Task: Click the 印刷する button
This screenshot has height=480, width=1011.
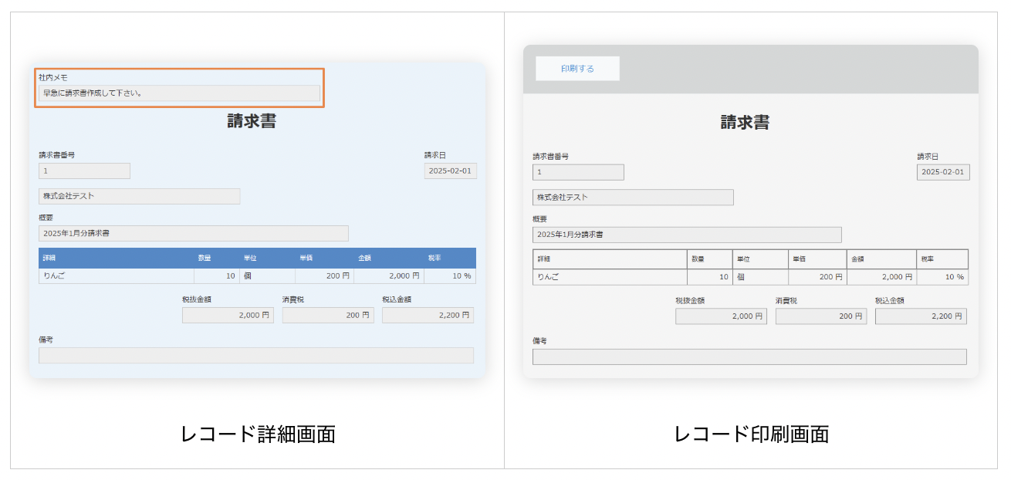Action: pyautogui.click(x=577, y=69)
